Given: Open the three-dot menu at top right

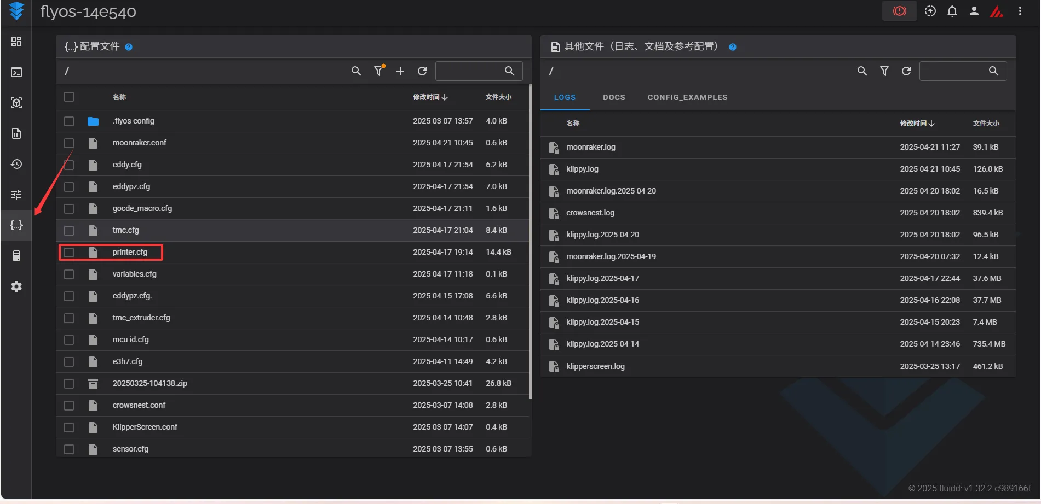Looking at the screenshot, I should [1020, 11].
